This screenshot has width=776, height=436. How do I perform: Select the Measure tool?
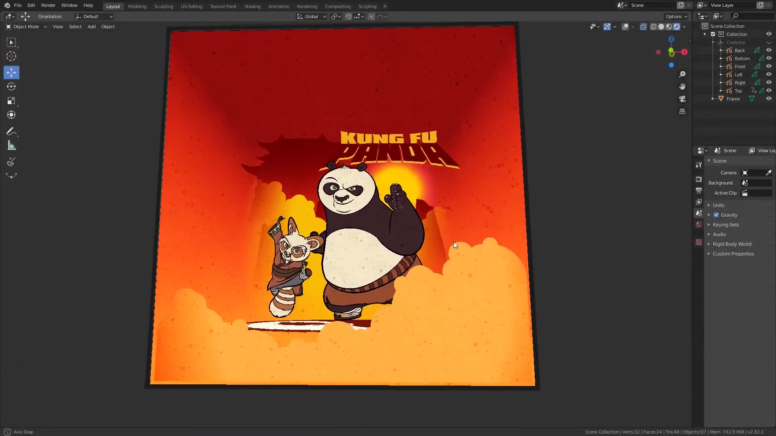(11, 146)
